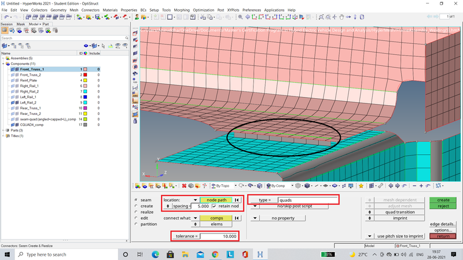The image size is (463, 260).
Task: Click the Microsoft Edge taskbar icon
Action: [x=155, y=254]
